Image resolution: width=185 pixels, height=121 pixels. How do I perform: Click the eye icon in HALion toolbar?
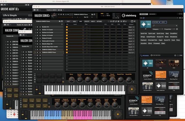[x=111, y=21]
